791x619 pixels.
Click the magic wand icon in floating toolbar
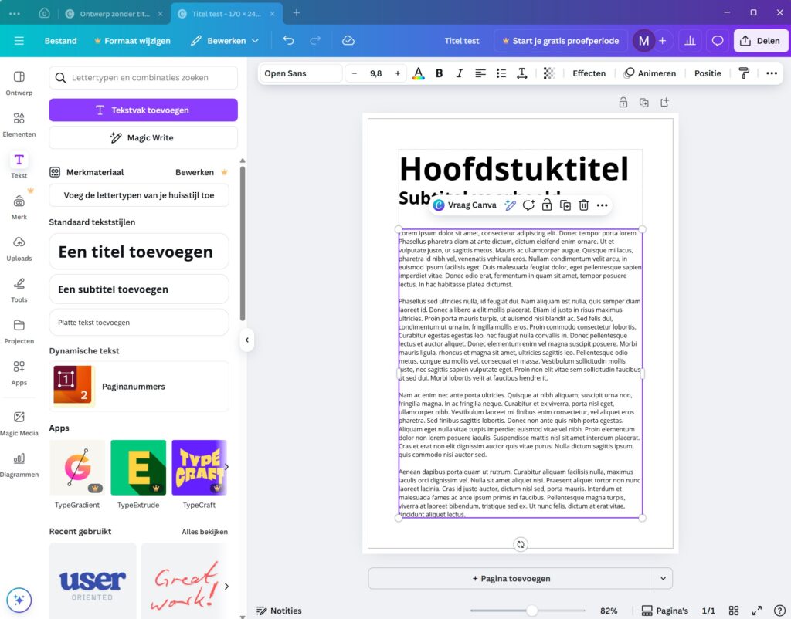510,205
